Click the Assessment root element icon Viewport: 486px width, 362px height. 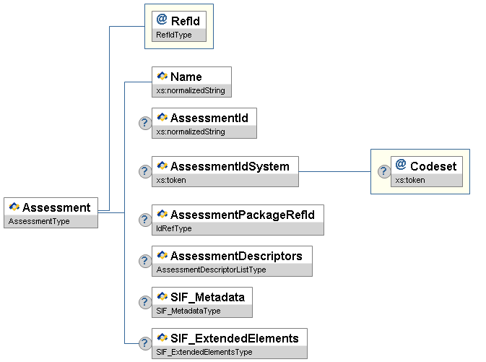pos(14,207)
